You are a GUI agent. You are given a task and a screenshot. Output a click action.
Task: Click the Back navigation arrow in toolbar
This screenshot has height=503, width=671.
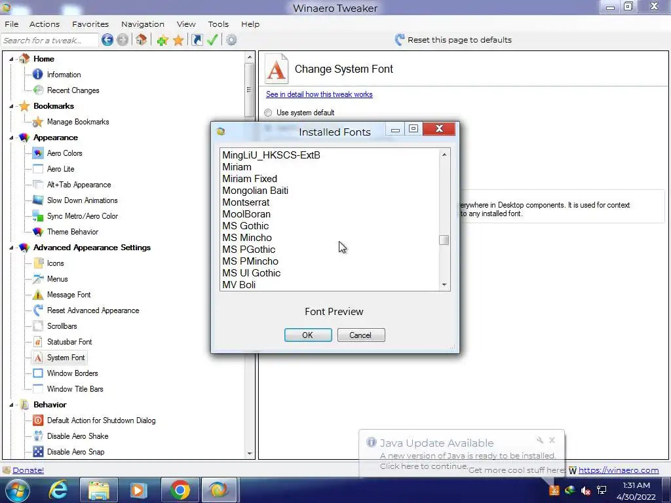[x=107, y=40]
